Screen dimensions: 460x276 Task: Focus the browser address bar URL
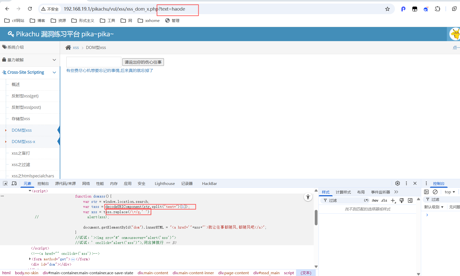pos(124,9)
